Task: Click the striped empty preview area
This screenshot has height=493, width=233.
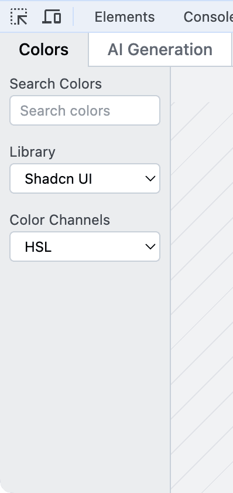Action: click(203, 280)
